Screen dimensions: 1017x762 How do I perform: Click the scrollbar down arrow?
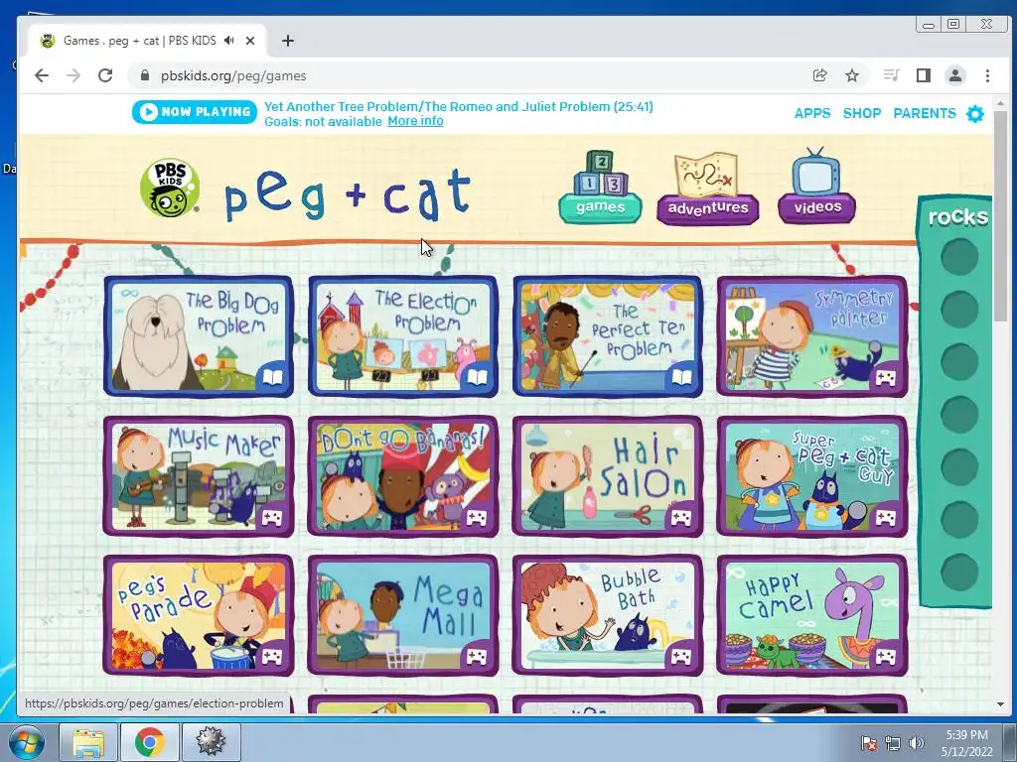click(x=1000, y=704)
